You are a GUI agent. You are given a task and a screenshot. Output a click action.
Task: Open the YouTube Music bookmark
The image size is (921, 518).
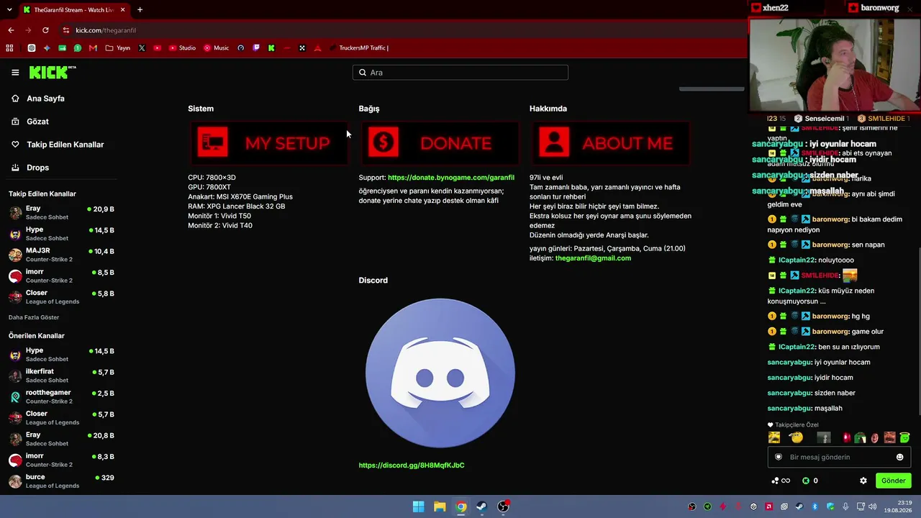[216, 48]
